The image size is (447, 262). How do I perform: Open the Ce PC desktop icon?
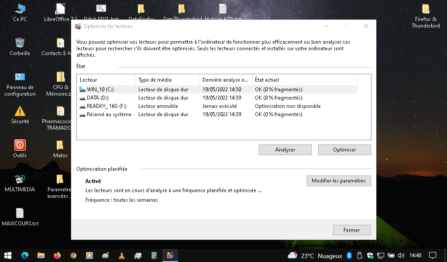click(x=20, y=13)
